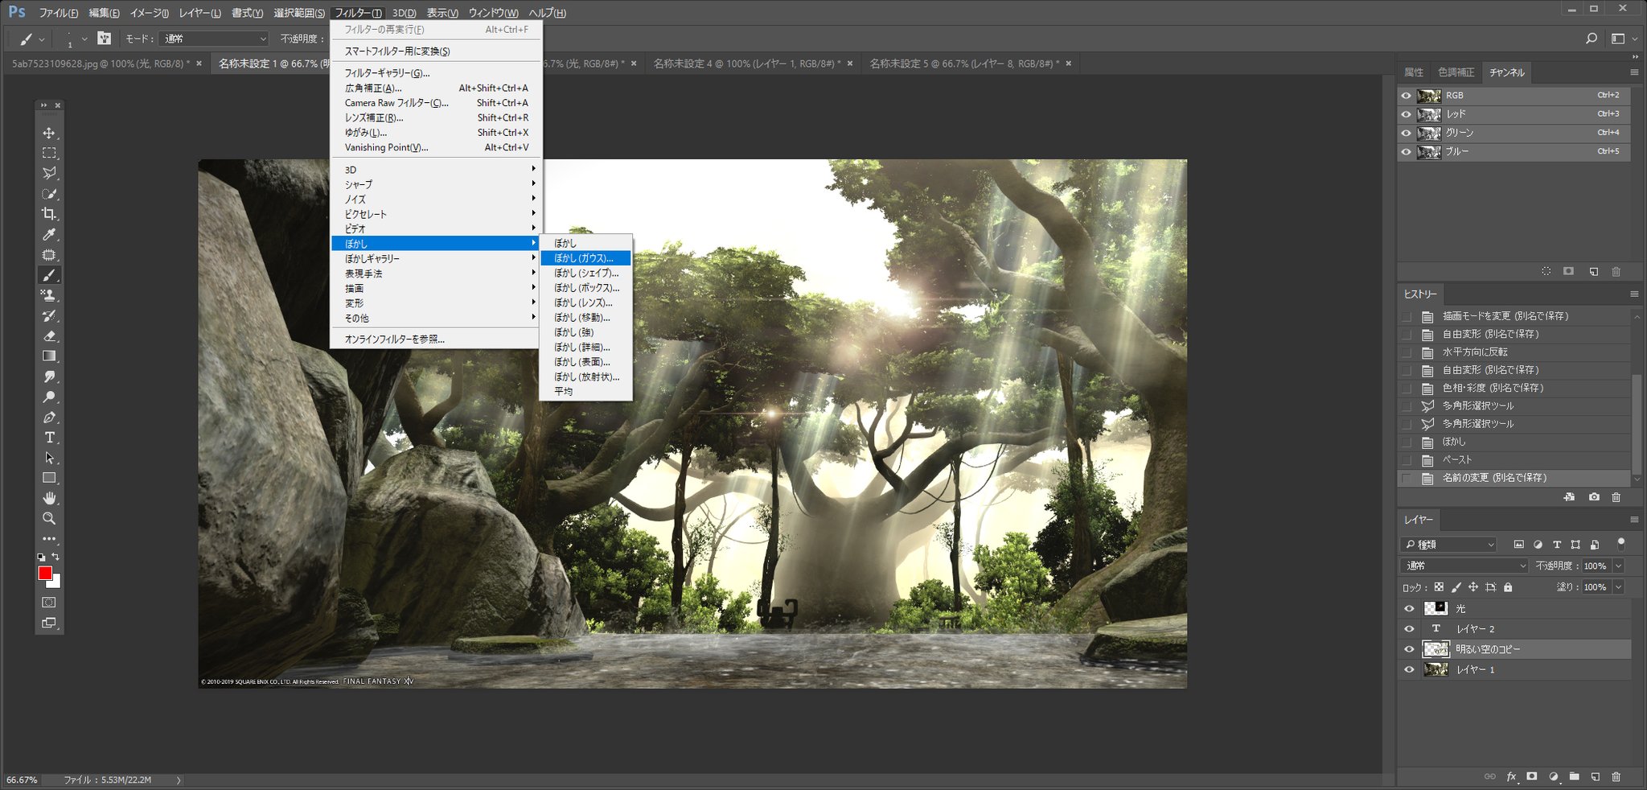Open the brush mode 通常 dropdown
This screenshot has height=790, width=1647.
214,39
